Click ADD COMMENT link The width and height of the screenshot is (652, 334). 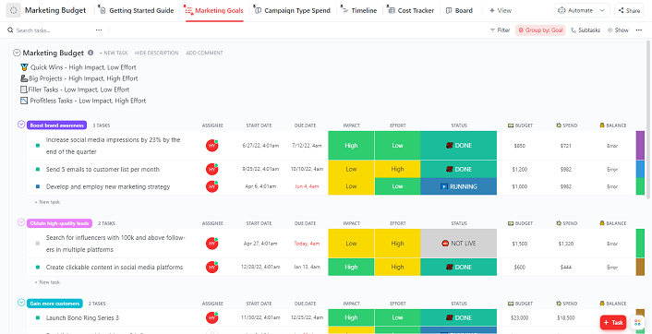[x=204, y=53]
